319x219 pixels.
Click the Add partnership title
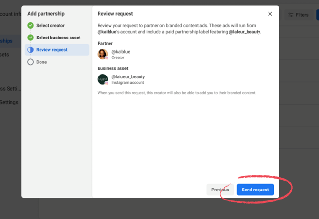46,14
